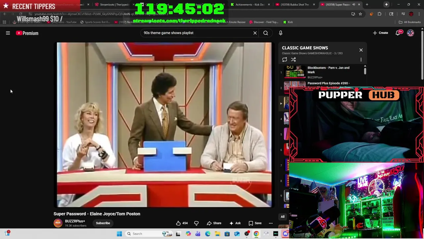Image resolution: width=424 pixels, height=239 pixels.
Task: Open Outlook from the taskbar
Action: (237, 234)
